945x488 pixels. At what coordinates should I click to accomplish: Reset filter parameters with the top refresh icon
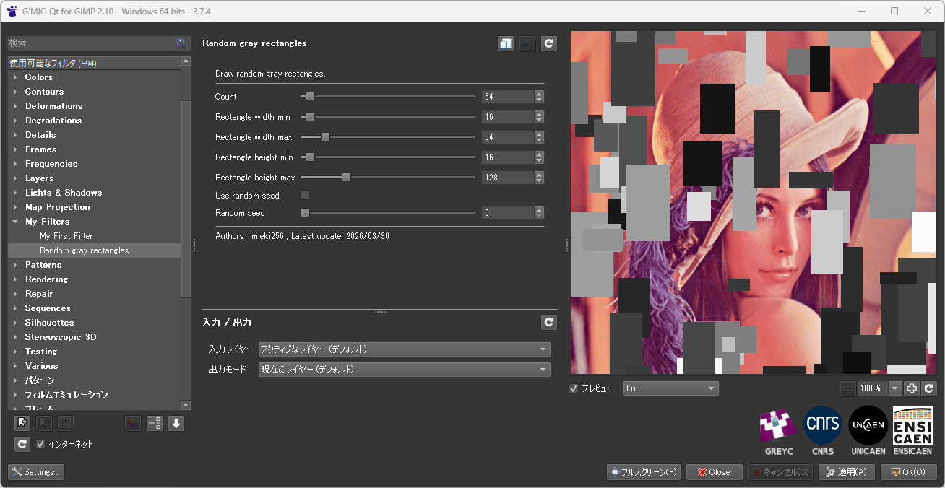click(x=549, y=44)
